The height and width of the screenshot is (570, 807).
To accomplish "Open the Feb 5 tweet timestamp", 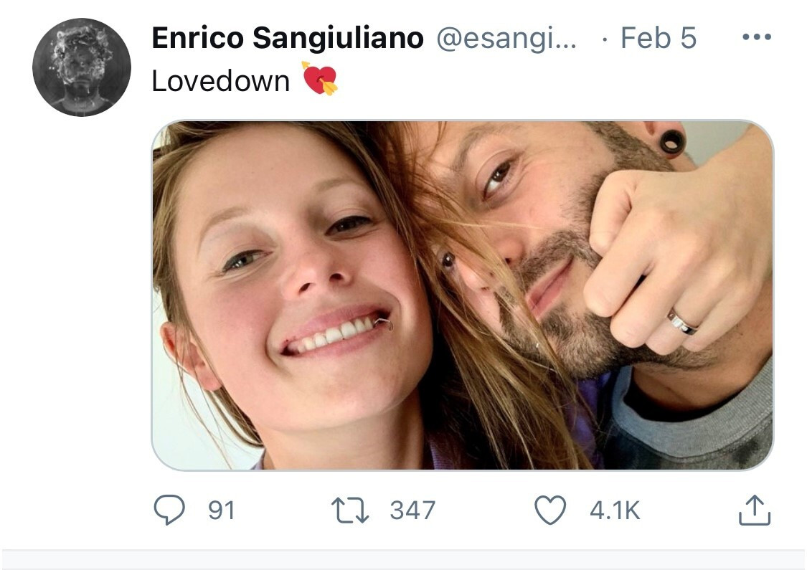I will tap(658, 38).
